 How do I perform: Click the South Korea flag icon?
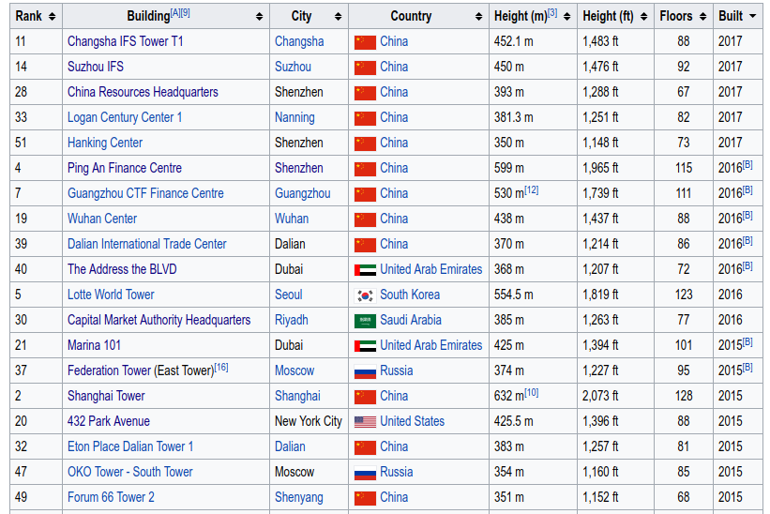point(365,295)
